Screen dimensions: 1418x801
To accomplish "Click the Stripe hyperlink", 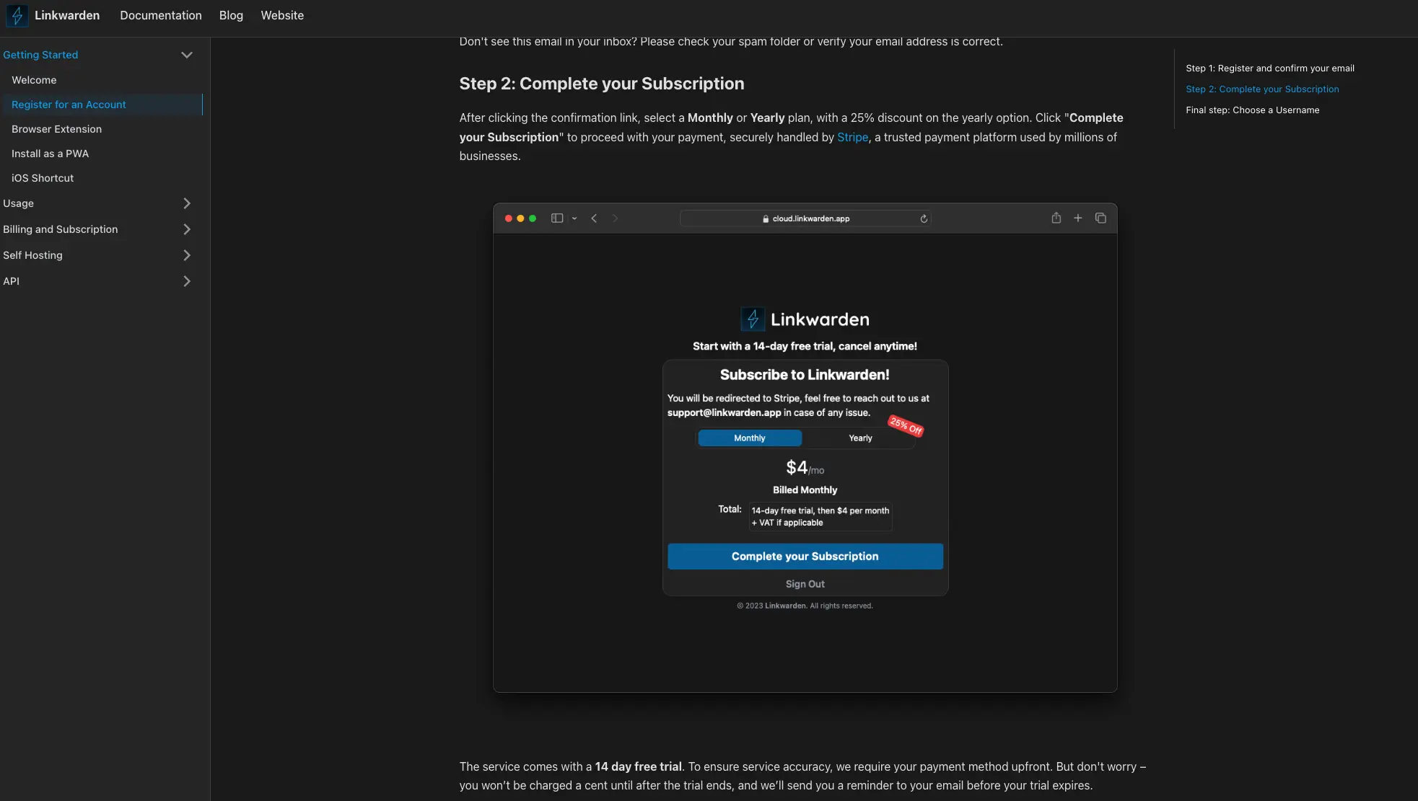I will pos(852,137).
